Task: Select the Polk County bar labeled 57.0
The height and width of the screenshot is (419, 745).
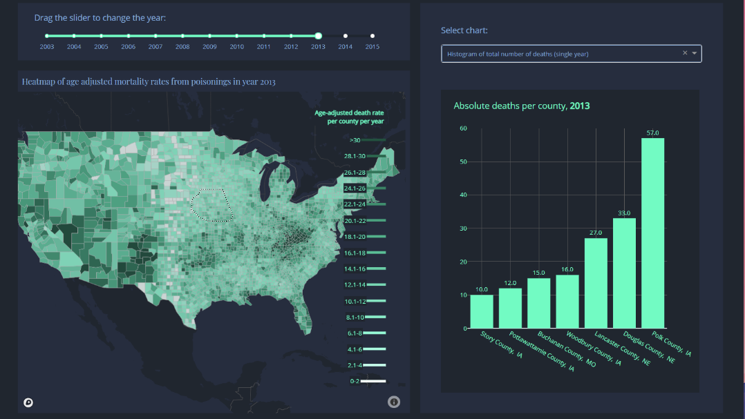Action: click(652, 233)
